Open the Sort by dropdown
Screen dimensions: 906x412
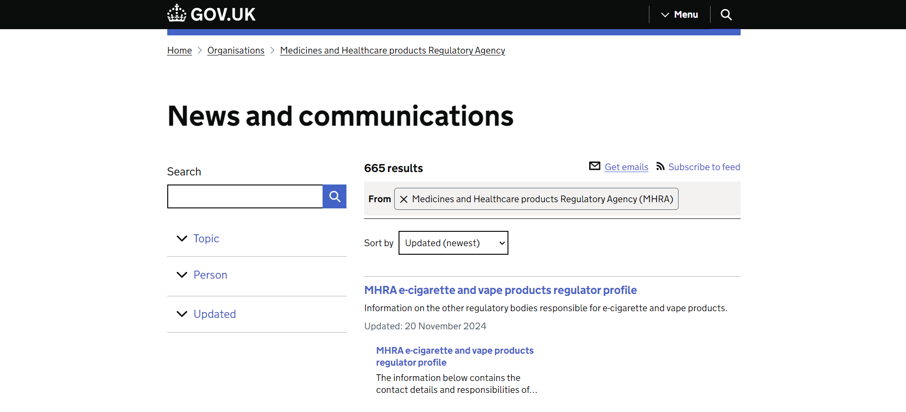click(x=453, y=243)
